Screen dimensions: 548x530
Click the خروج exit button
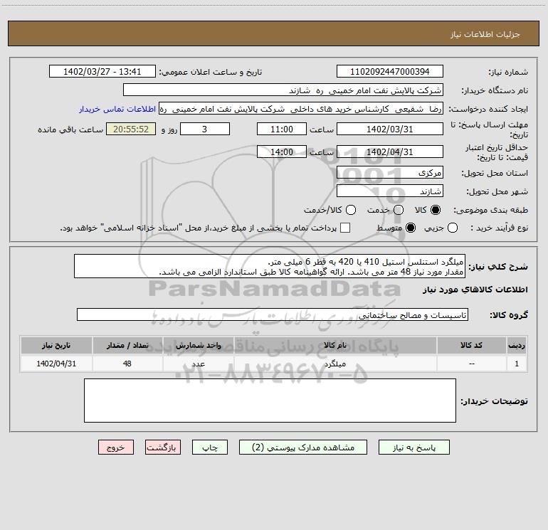click(x=116, y=447)
